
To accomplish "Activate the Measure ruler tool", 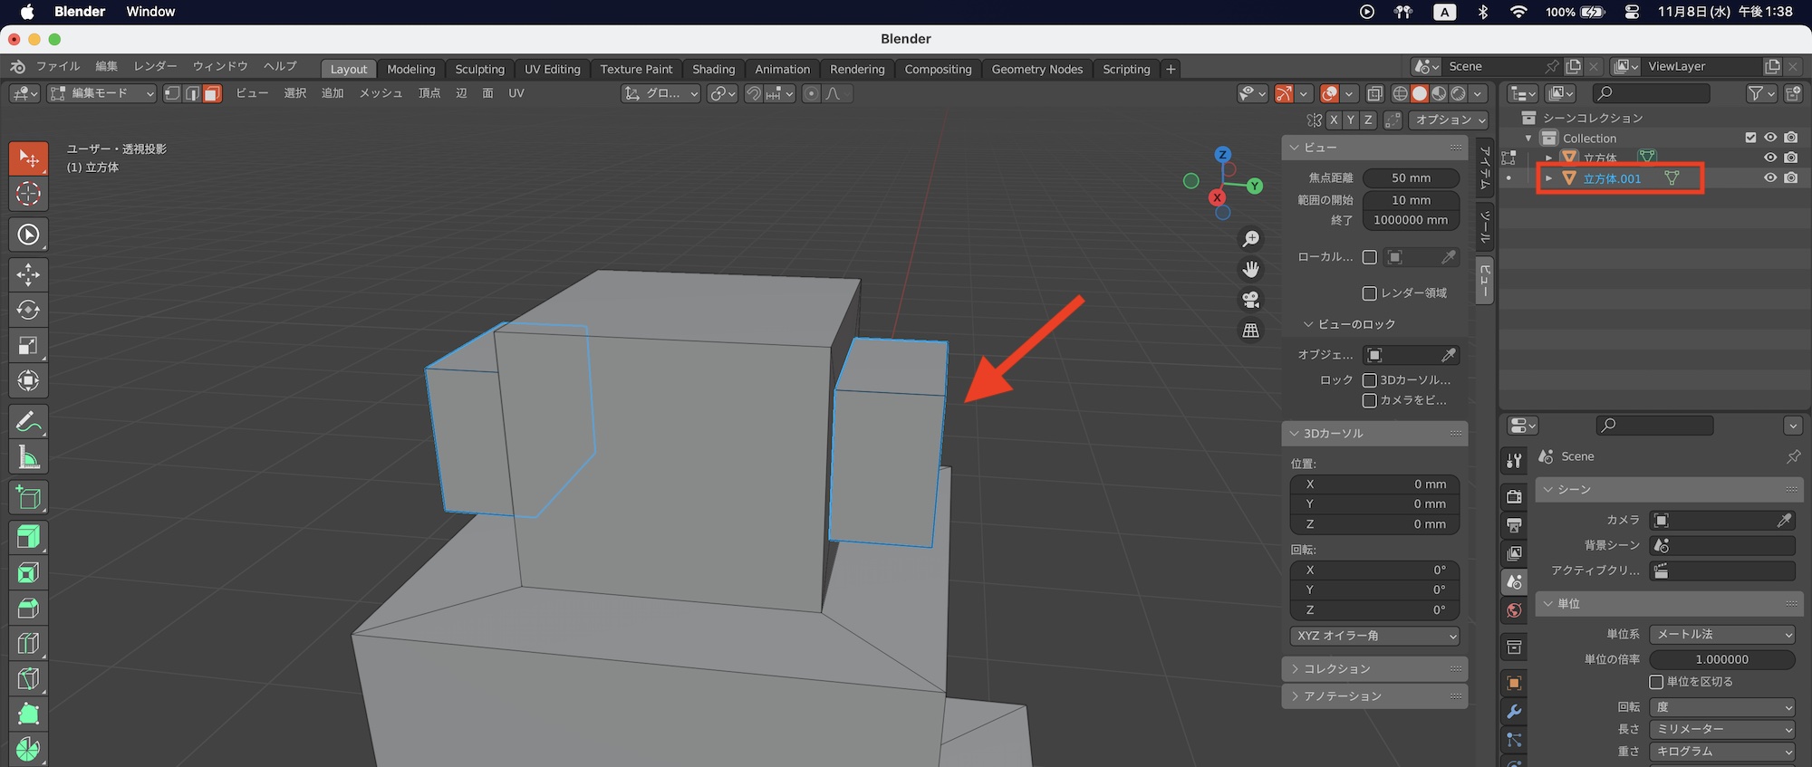I will point(28,457).
